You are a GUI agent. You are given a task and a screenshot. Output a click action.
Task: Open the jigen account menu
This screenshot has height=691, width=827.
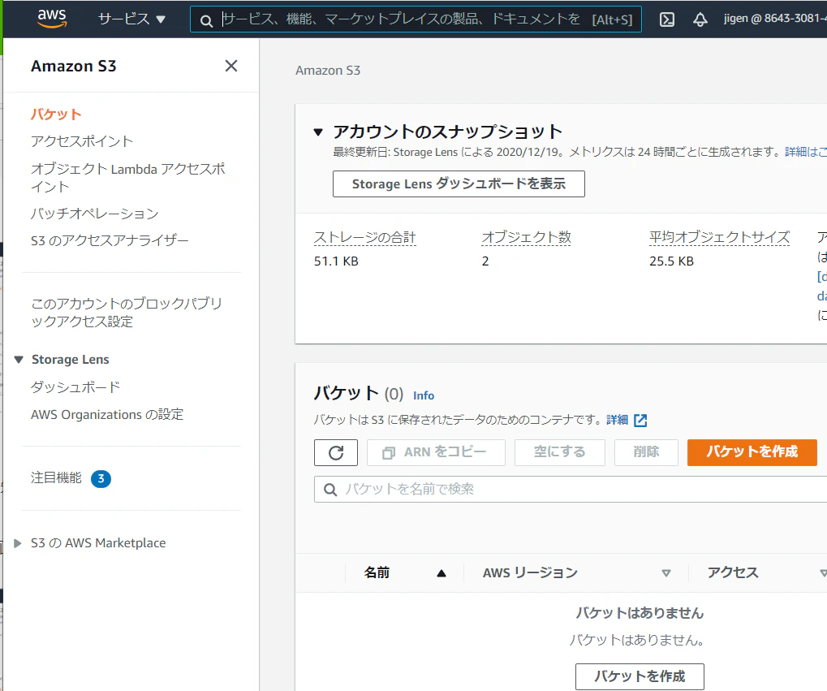pos(775,19)
